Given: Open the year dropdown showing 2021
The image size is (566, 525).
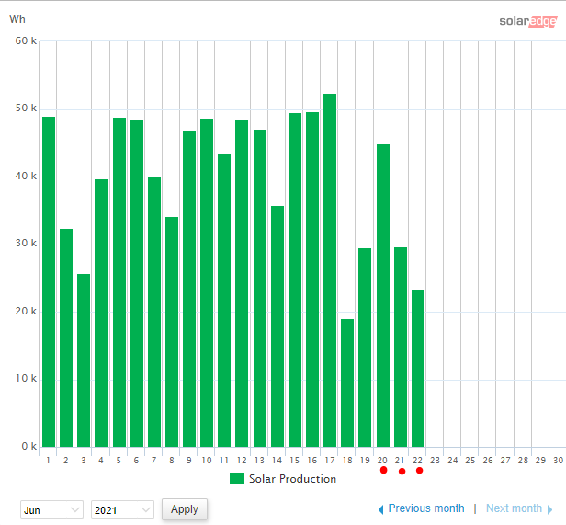Looking at the screenshot, I should point(122,509).
